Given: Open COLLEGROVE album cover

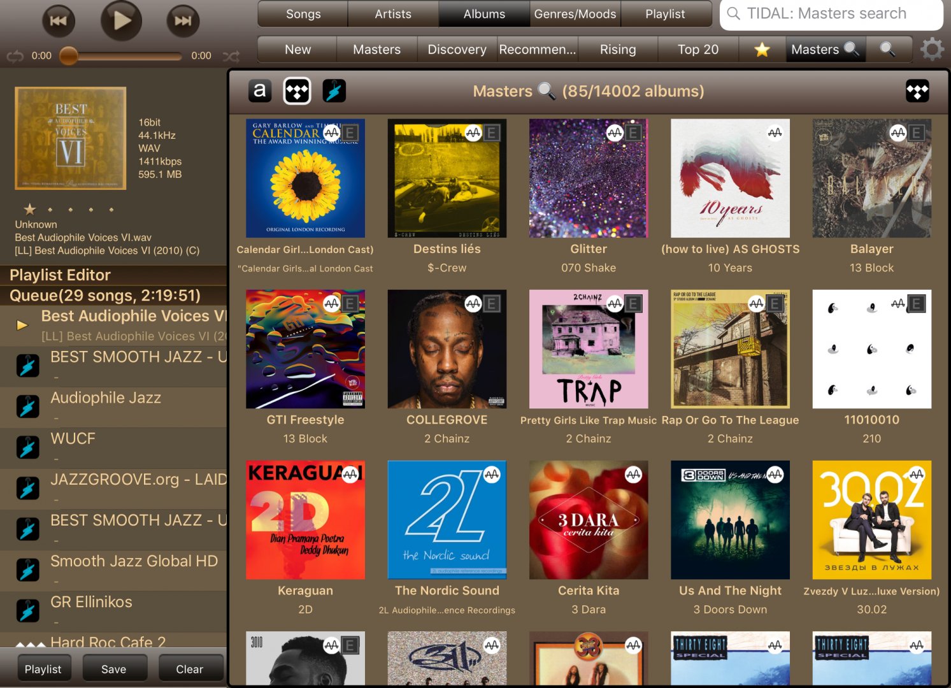Looking at the screenshot, I should 447,349.
